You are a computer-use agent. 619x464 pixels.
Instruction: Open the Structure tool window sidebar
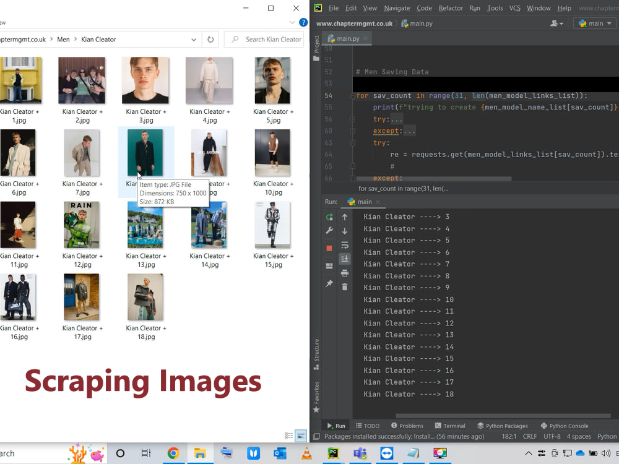(x=316, y=354)
